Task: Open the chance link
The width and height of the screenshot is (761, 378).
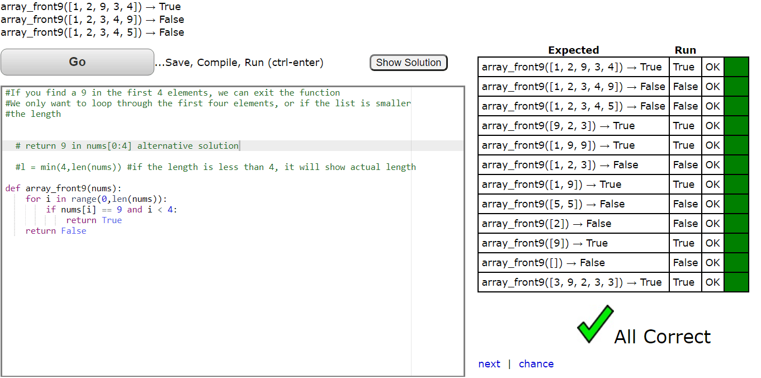Action: click(536, 364)
